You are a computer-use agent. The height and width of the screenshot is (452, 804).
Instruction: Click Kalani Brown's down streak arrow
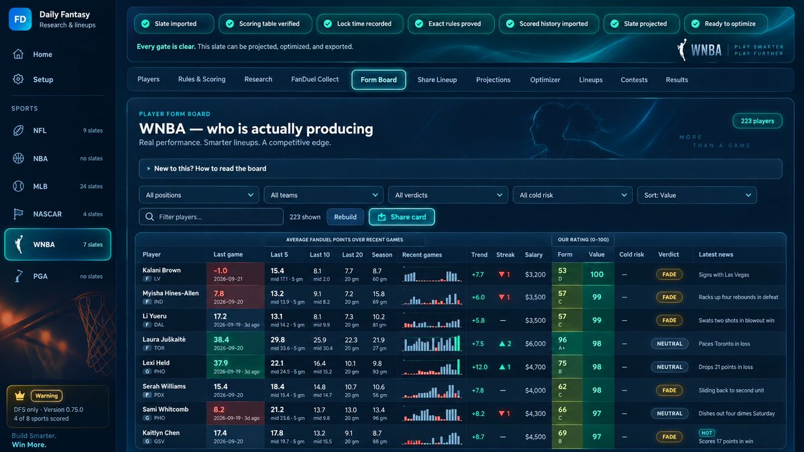click(502, 275)
